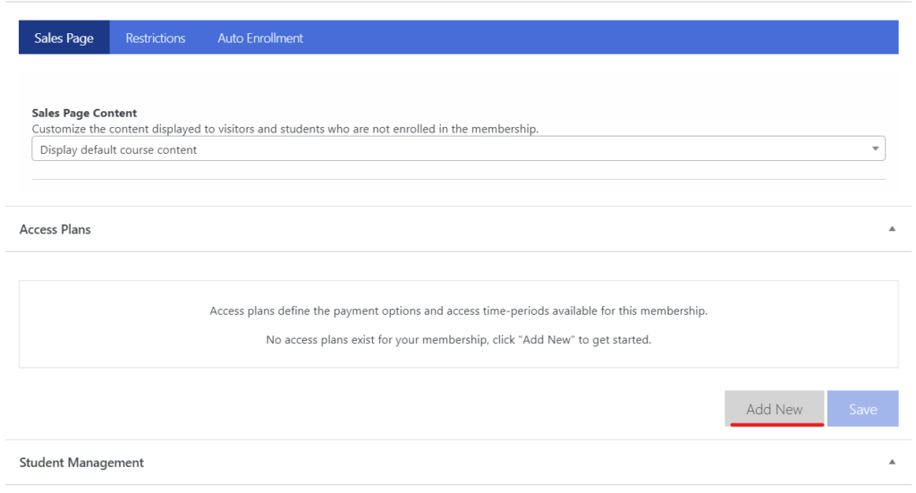916x493 pixels.
Task: Open the Sales Page Content dropdown
Action: click(x=458, y=149)
